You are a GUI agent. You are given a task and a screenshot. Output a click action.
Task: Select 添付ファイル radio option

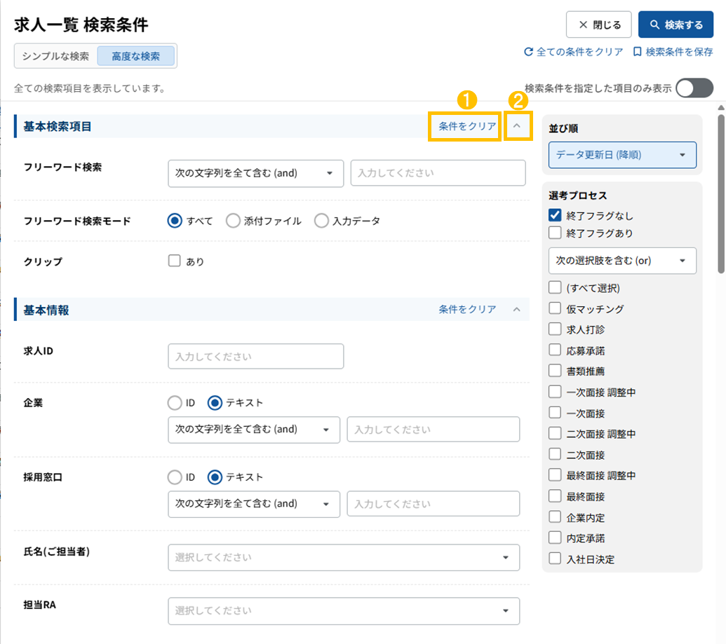pos(234,221)
